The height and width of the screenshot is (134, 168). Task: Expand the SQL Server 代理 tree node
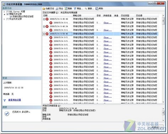point(4,12)
